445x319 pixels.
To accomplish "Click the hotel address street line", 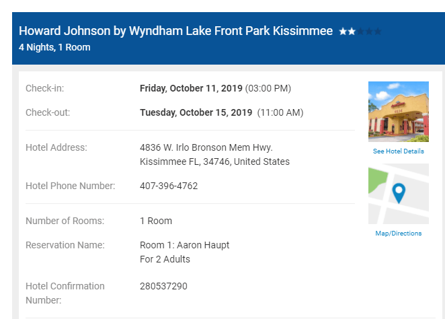I will point(206,147).
